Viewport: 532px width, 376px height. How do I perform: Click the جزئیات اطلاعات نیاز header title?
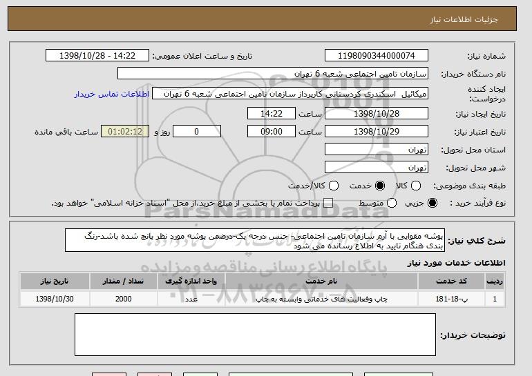[x=464, y=19]
